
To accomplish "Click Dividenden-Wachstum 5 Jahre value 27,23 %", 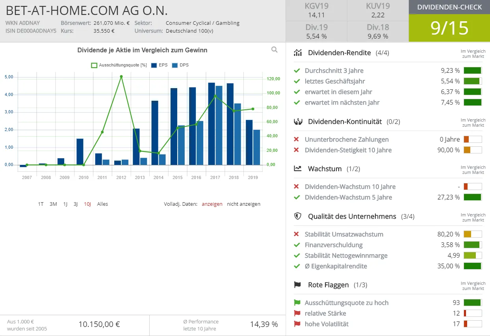I will (x=449, y=197).
